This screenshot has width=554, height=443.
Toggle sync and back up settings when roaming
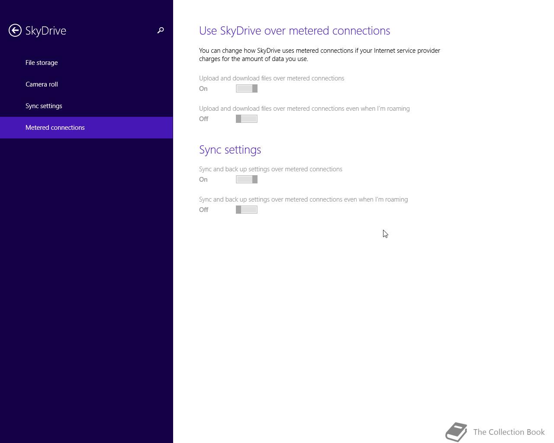(x=247, y=210)
